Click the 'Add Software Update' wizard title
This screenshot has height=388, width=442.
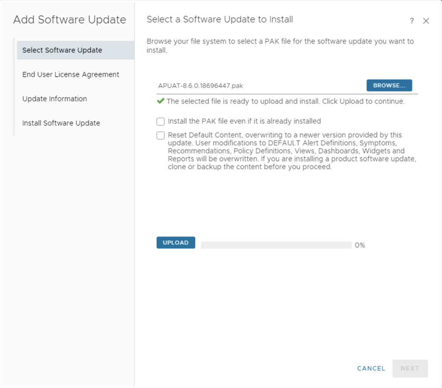pos(70,20)
